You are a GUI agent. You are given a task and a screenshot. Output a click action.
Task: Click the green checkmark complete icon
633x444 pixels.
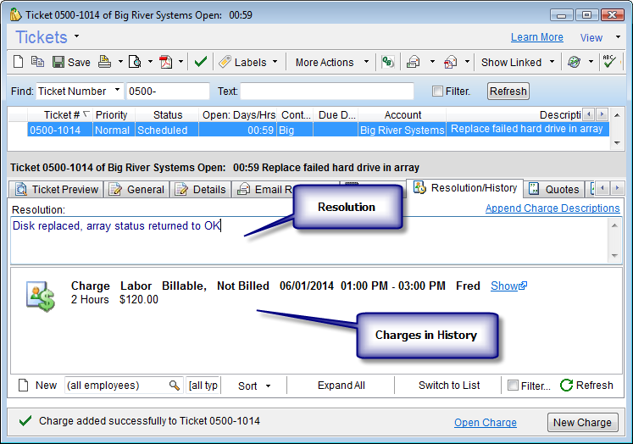[x=200, y=62]
